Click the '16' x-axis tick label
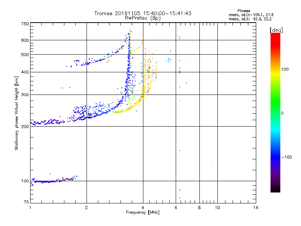The height and width of the screenshot is (226, 301). click(x=256, y=208)
